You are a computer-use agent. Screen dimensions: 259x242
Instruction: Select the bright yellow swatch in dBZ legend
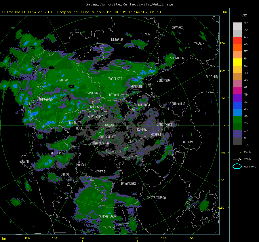coord(237,62)
